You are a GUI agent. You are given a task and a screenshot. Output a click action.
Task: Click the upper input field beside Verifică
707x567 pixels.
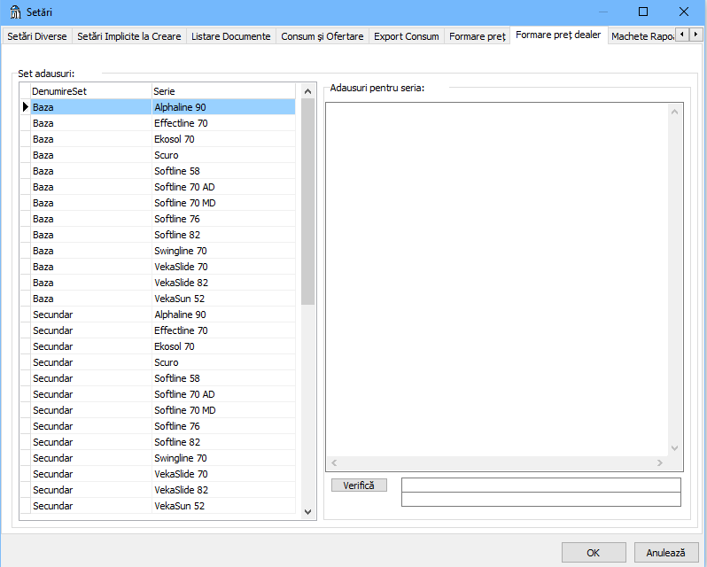click(540, 485)
